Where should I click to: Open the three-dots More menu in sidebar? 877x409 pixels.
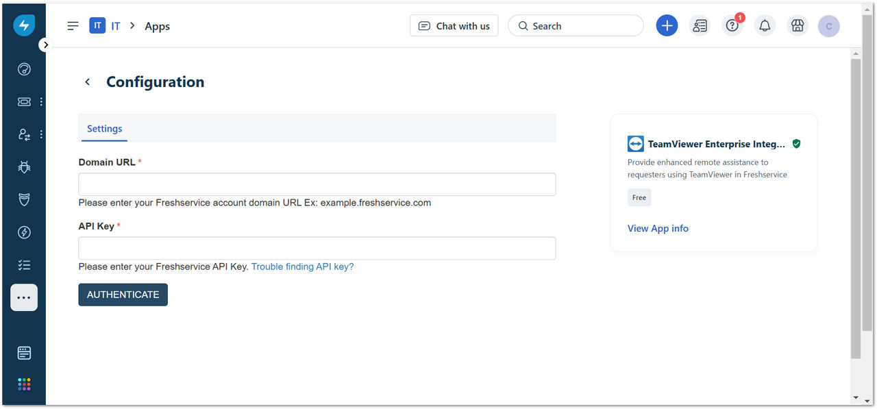(x=24, y=297)
